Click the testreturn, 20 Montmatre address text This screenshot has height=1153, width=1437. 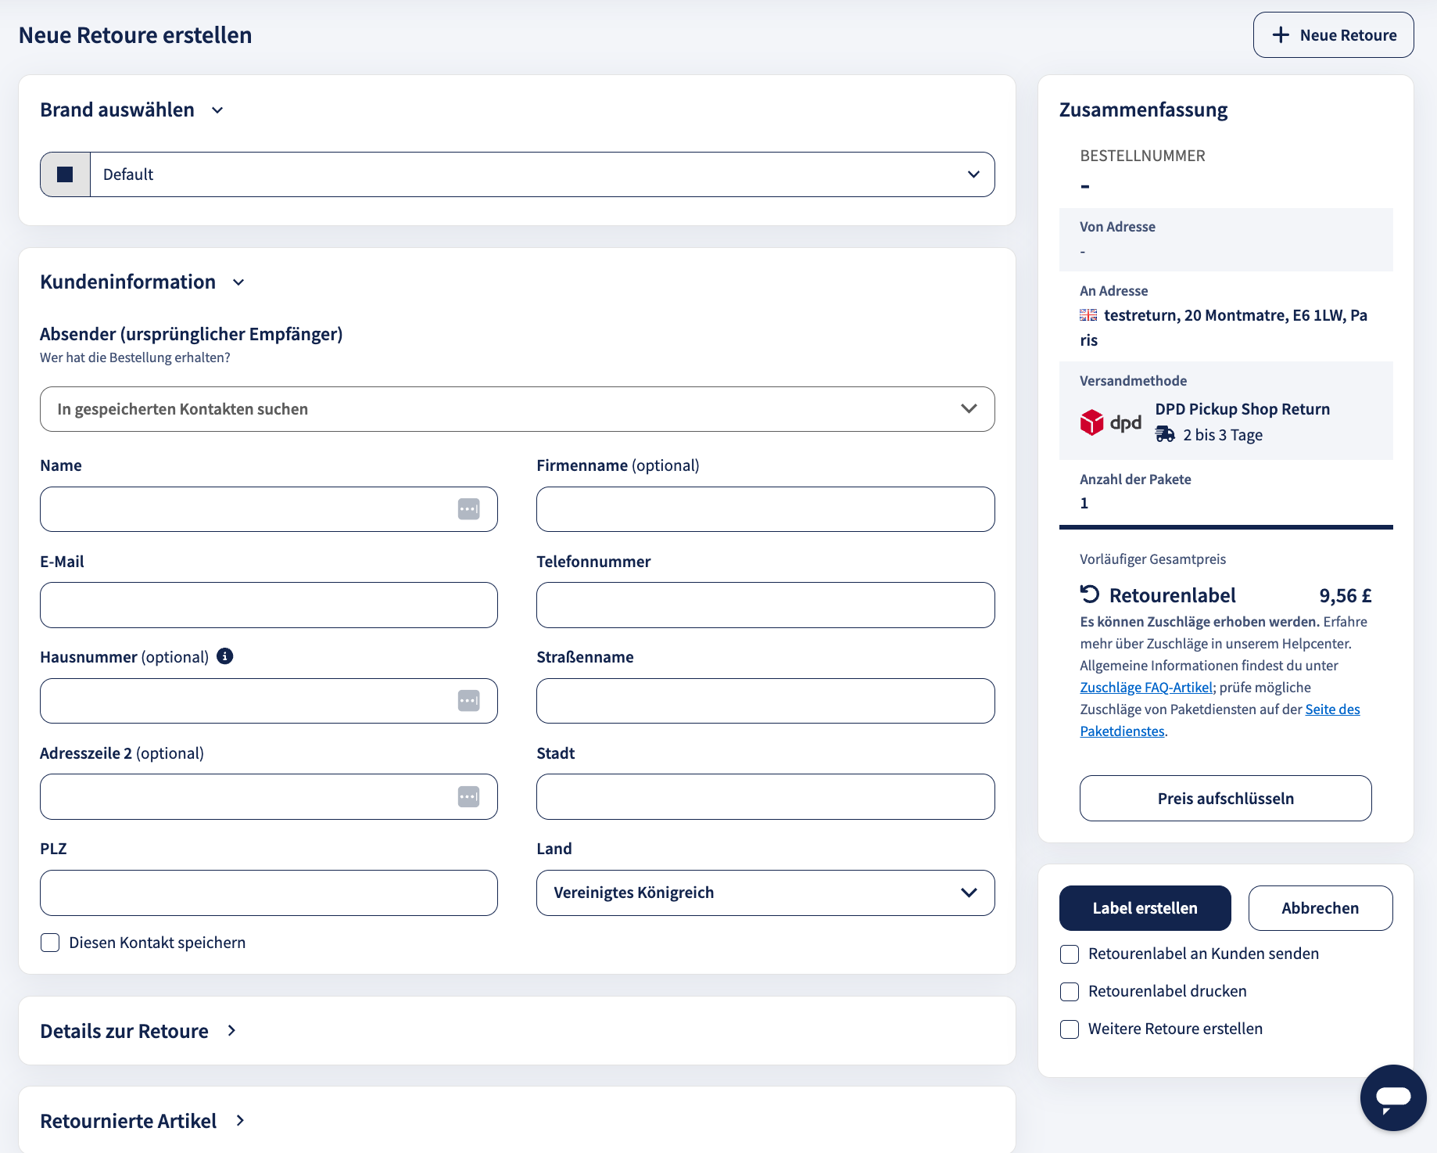pyautogui.click(x=1224, y=328)
